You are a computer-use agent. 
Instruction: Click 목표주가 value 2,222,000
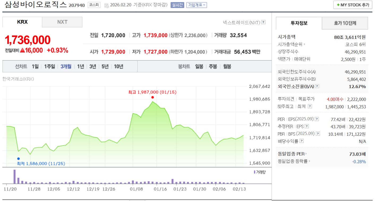point(356,99)
